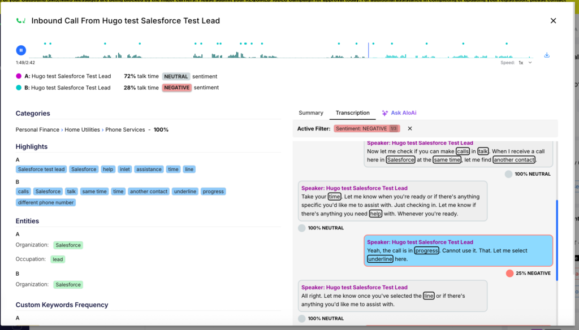Click the 'same time' tag in speaker B highlights
Screen dimensions: 579x330
[x=94, y=192]
